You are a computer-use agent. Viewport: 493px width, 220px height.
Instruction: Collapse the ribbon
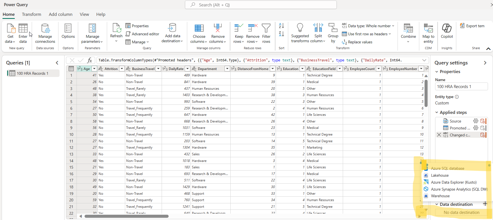[488, 49]
